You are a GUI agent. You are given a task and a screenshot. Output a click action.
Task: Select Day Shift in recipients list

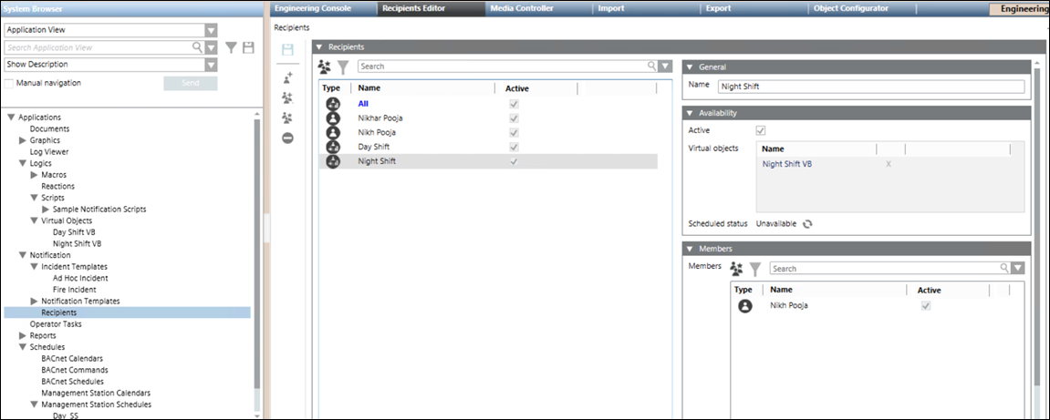click(x=375, y=147)
